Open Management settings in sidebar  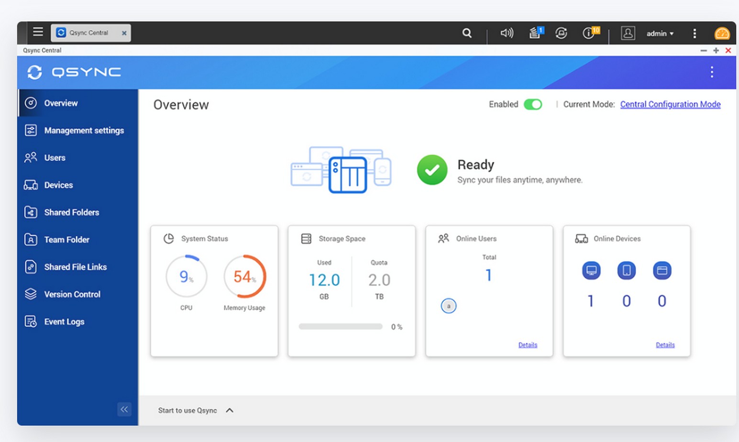tap(78, 130)
